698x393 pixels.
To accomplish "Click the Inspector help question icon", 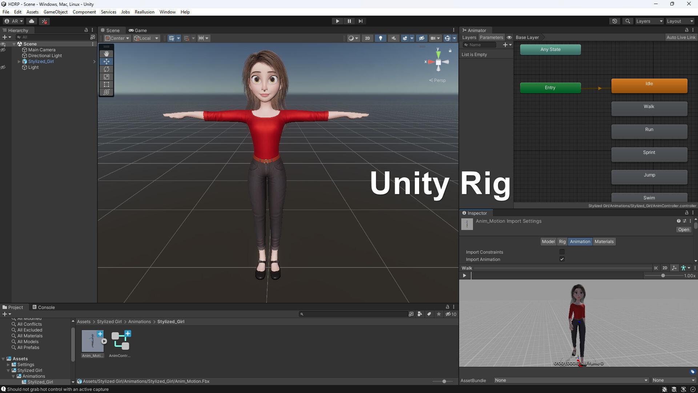I will click(678, 221).
